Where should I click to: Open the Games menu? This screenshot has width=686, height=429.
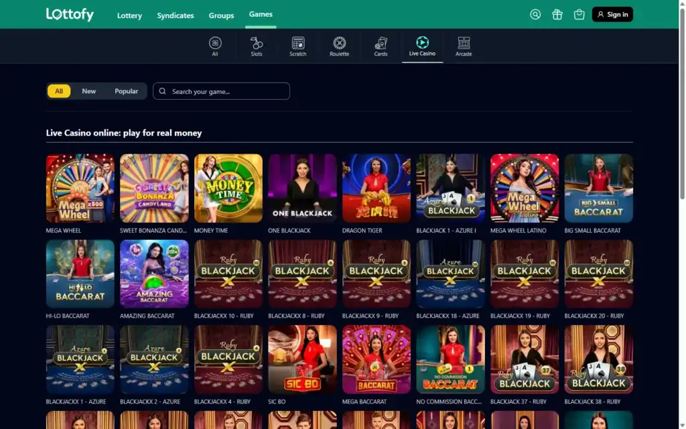pos(261,15)
